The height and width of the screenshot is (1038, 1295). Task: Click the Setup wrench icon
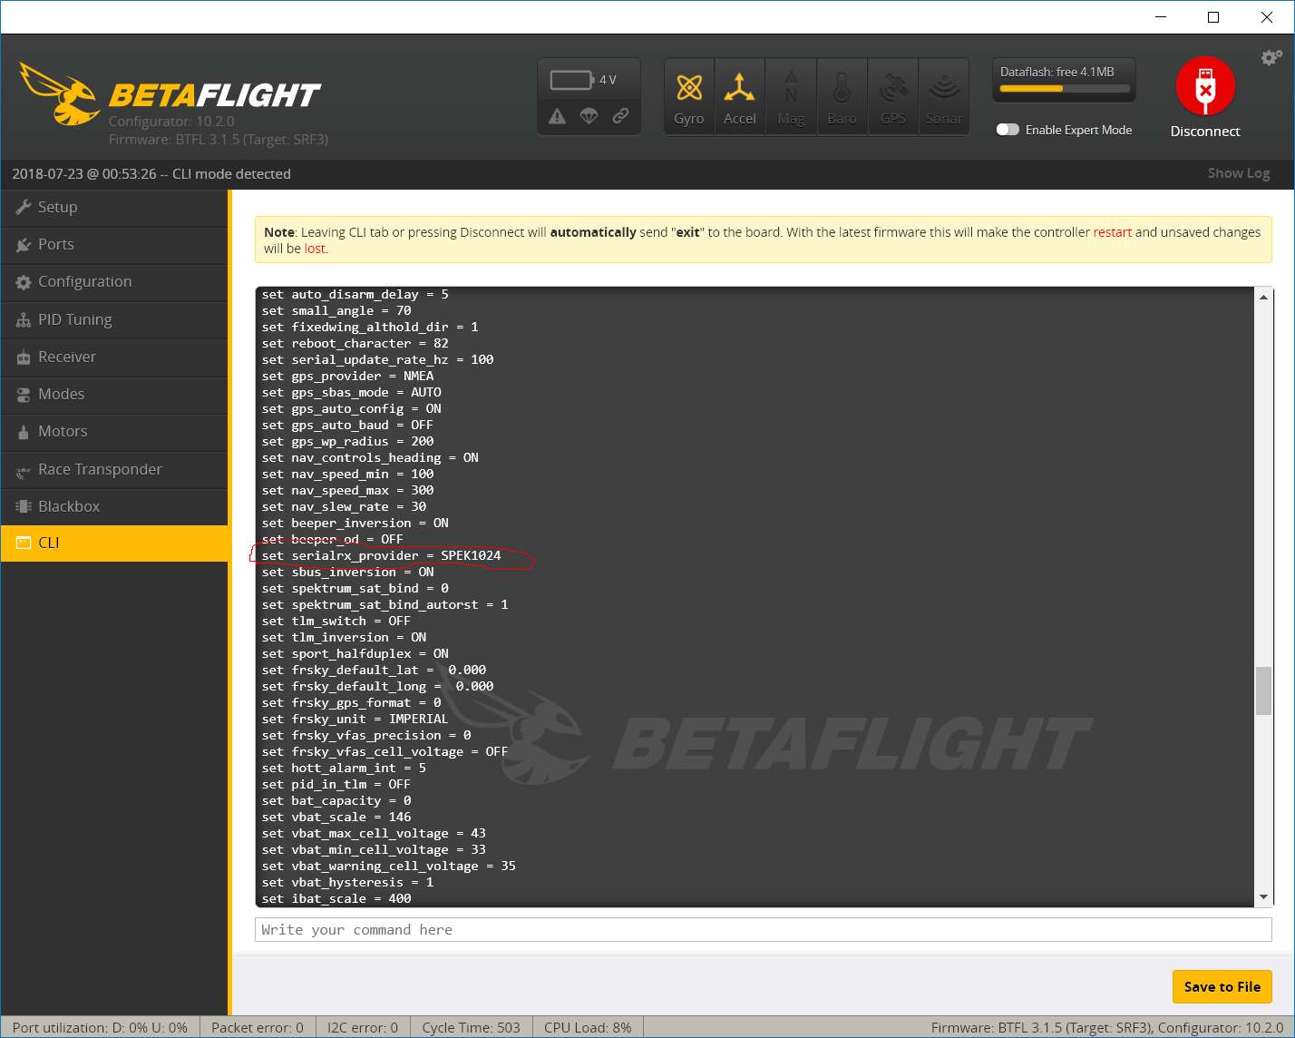click(24, 207)
